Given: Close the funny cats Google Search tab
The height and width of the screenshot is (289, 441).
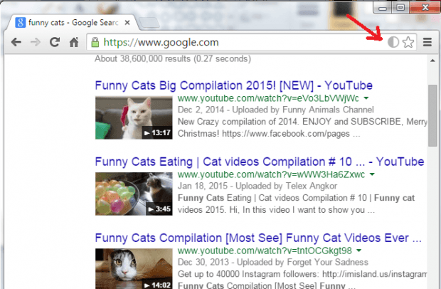Looking at the screenshot, I should pos(127,23).
